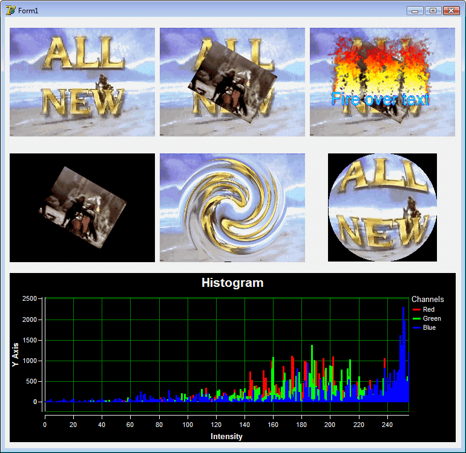Click the Intensity axis label
Image resolution: width=466 pixels, height=453 pixels.
click(x=226, y=436)
